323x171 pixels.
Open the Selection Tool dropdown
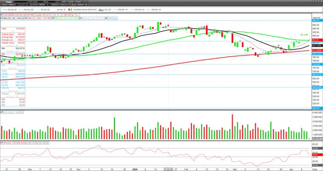point(23,5)
